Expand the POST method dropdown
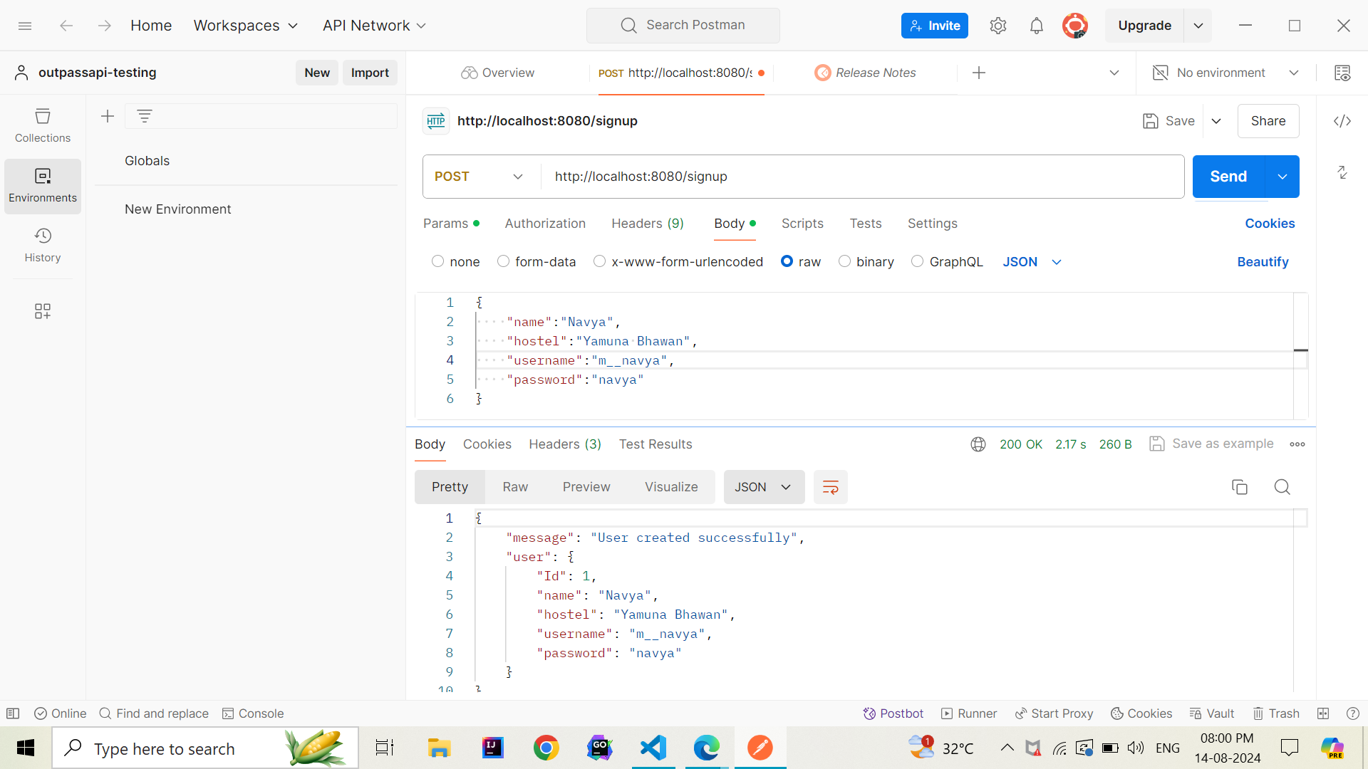1368x769 pixels. (480, 177)
